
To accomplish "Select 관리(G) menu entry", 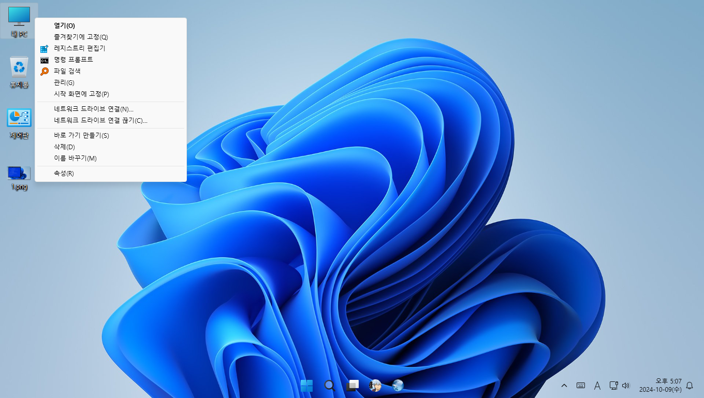I will (111, 82).
